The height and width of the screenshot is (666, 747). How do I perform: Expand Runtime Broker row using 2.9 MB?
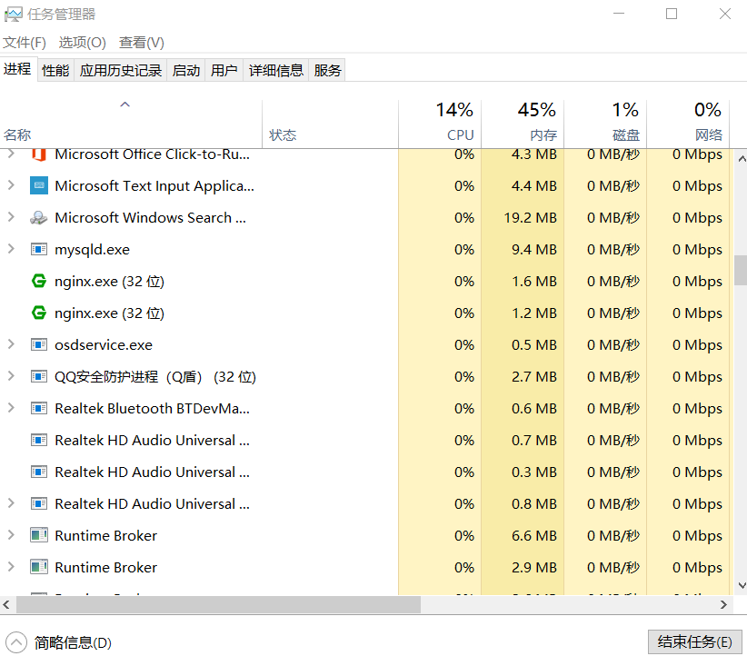[11, 567]
